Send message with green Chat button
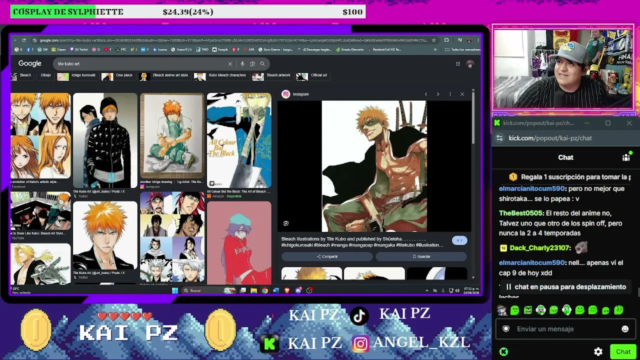 (x=623, y=351)
